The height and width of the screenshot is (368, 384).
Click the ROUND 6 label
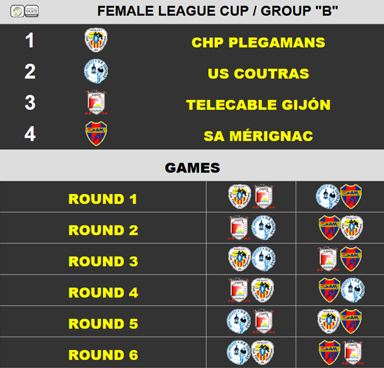click(x=103, y=355)
